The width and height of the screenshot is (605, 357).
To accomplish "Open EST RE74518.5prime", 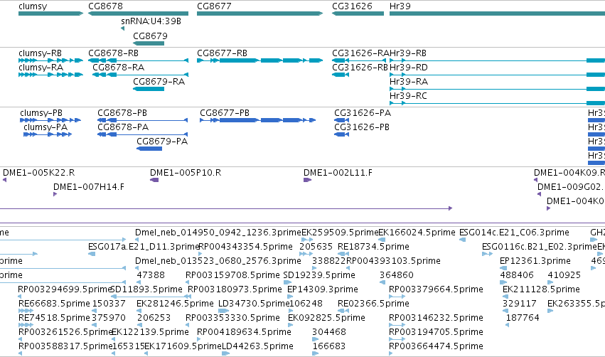I will [x=54, y=318].
